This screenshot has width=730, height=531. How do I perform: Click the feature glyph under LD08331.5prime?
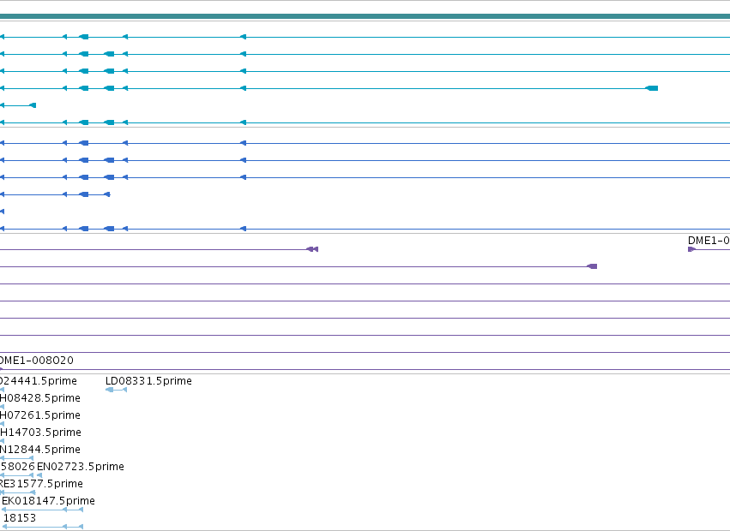(x=117, y=390)
